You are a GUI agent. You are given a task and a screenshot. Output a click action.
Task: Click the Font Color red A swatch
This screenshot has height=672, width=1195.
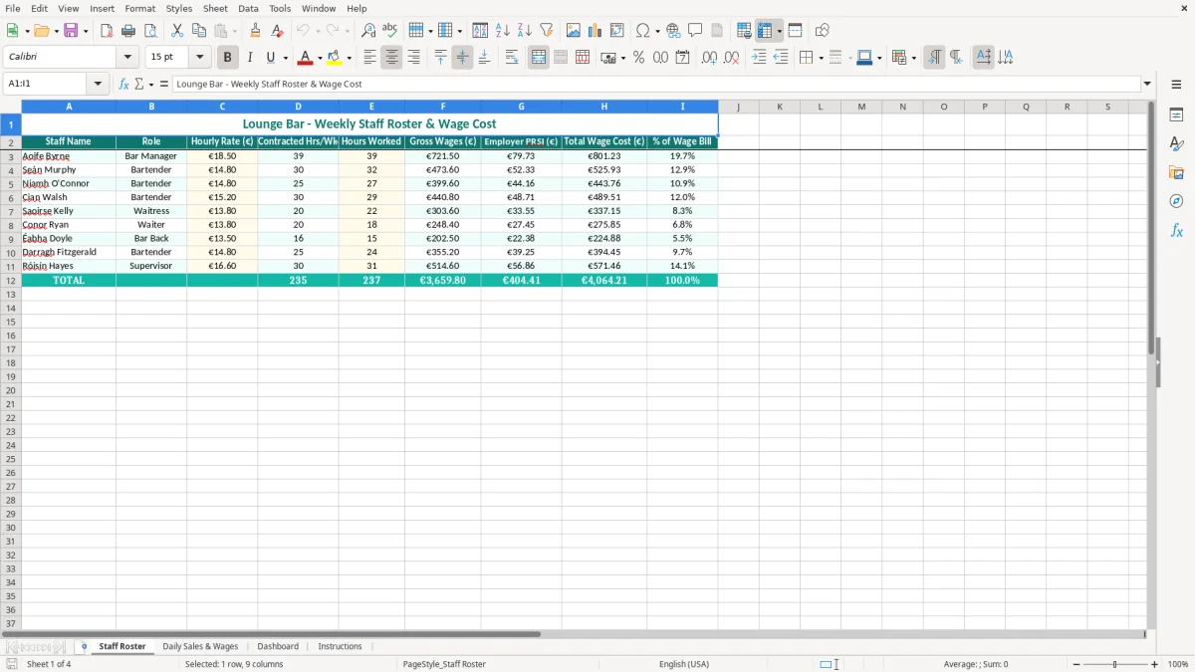point(305,58)
